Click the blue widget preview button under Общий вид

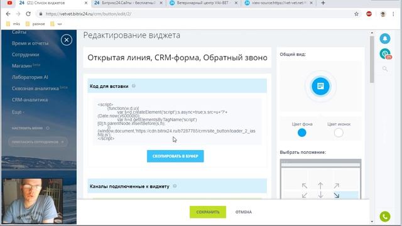[x=320, y=86]
